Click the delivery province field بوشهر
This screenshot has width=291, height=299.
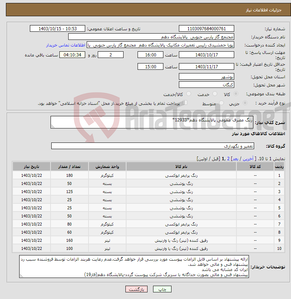tap(207, 77)
